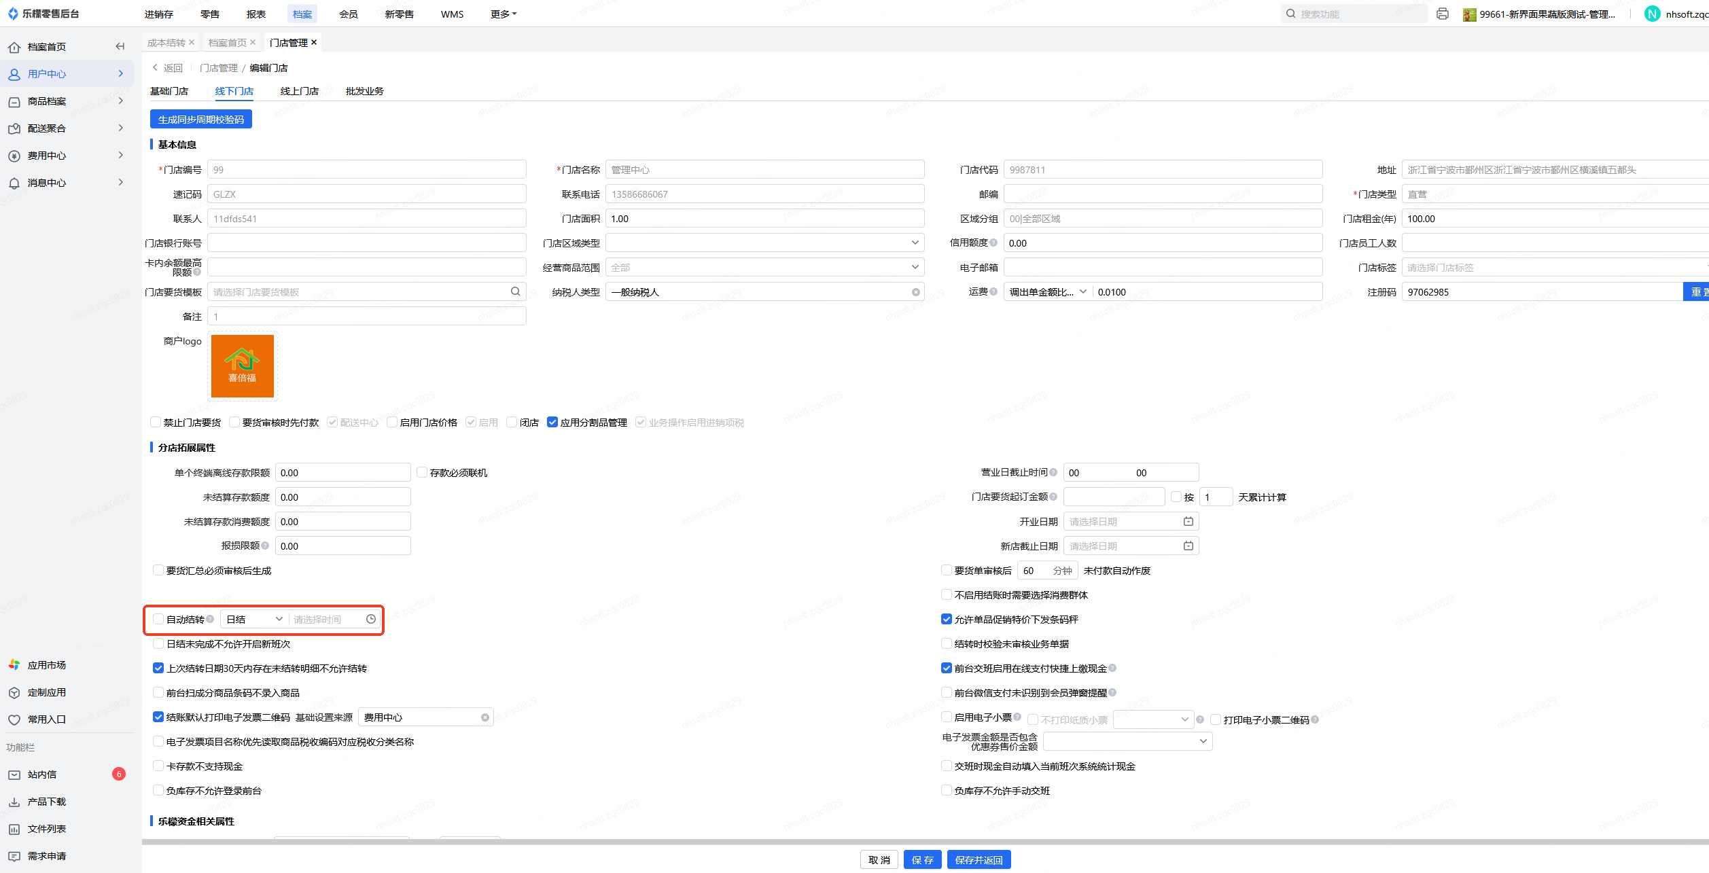
Task: Open calendar icon for 开业日期
Action: coord(1188,521)
